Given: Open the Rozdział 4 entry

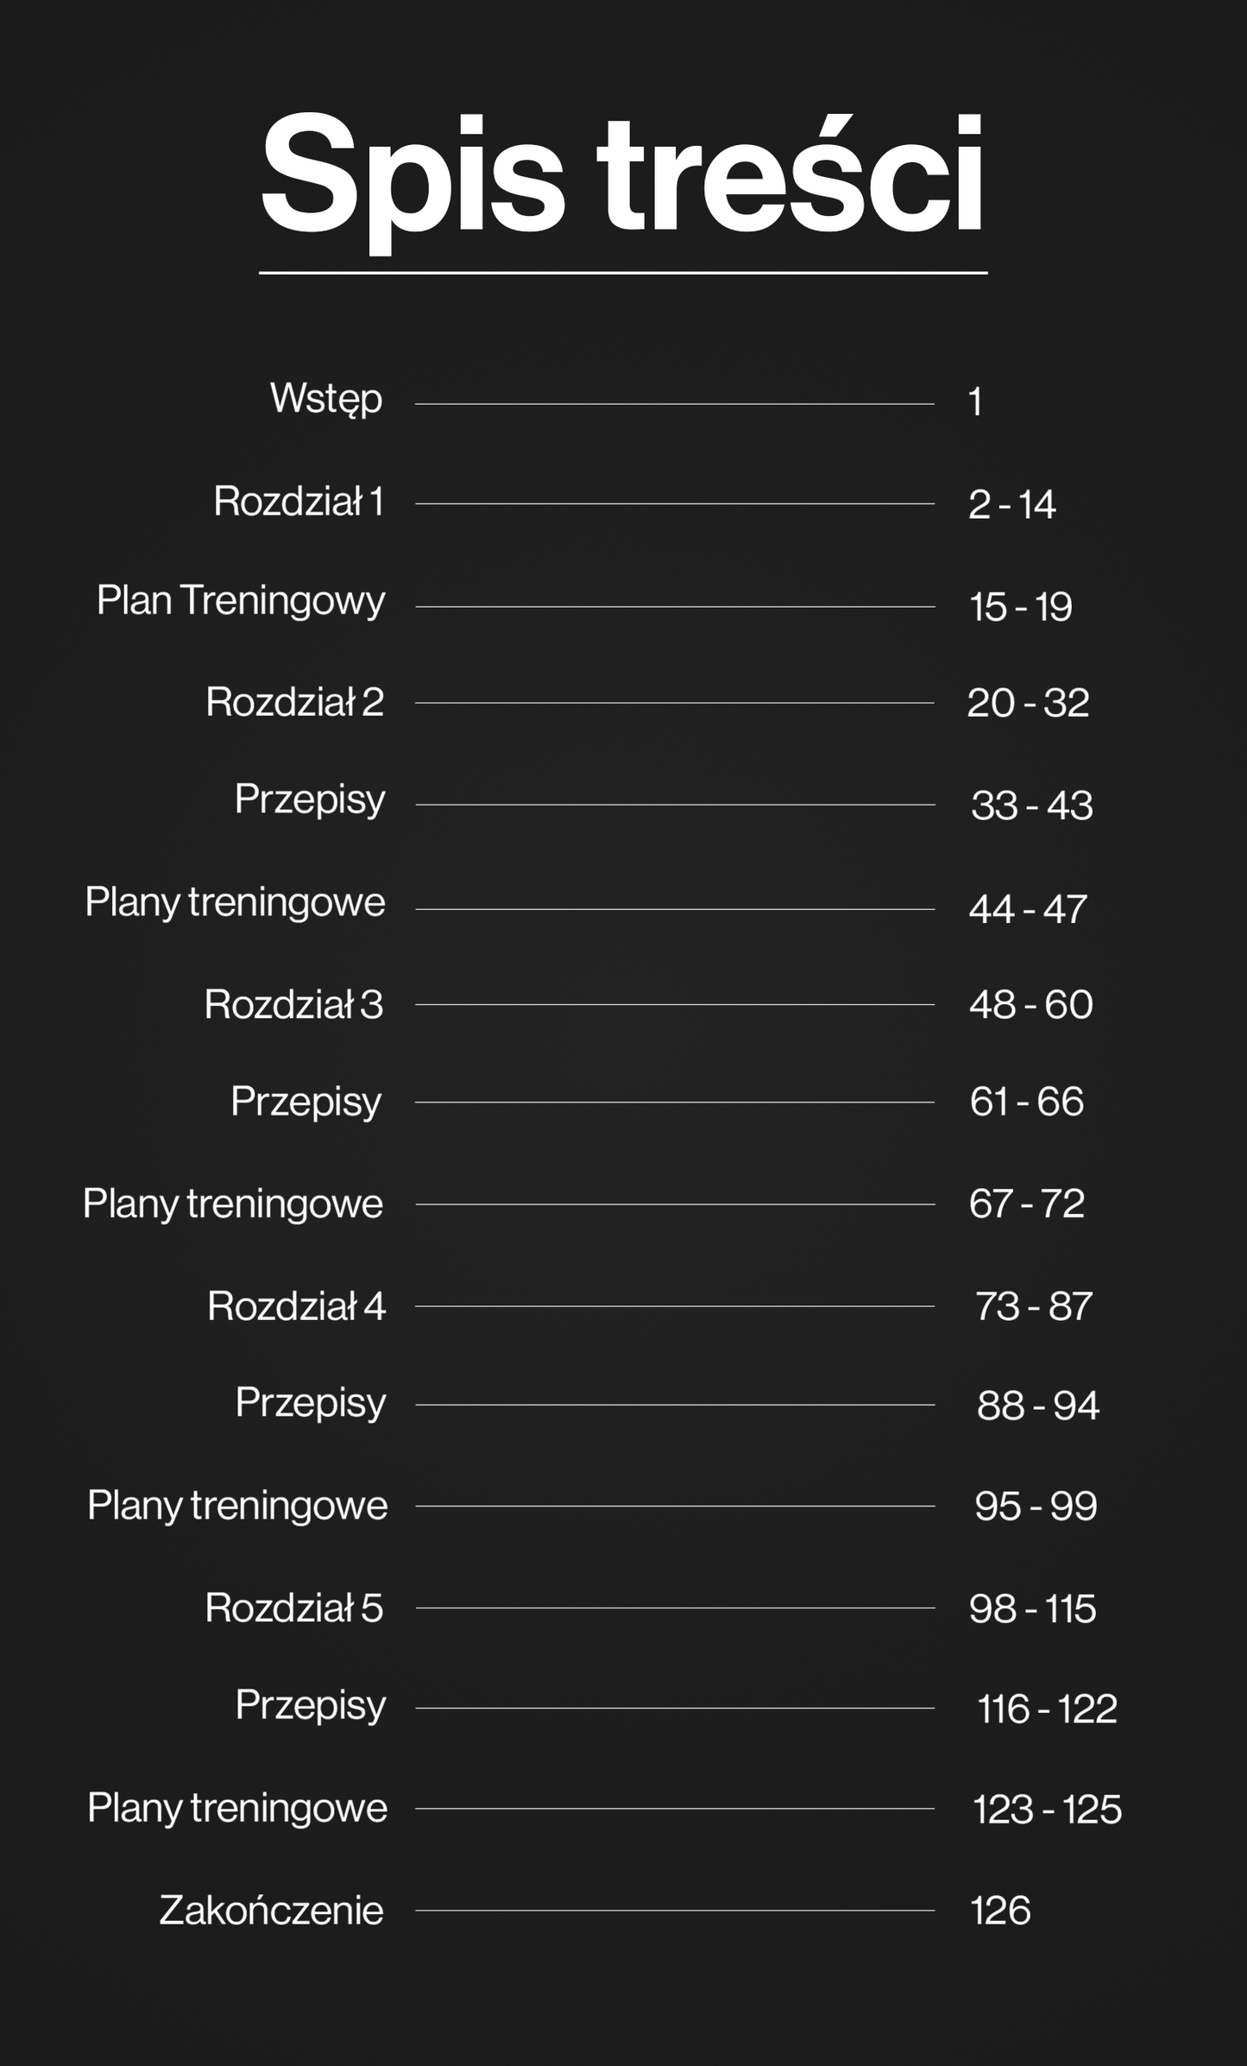Looking at the screenshot, I should [297, 1305].
